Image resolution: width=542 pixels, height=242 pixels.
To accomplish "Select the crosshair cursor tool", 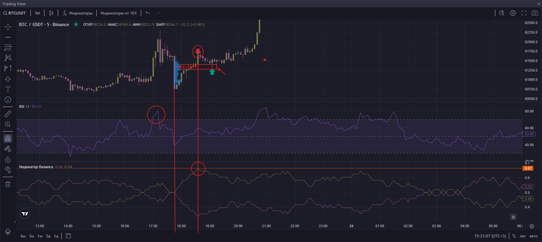I will pyautogui.click(x=8, y=27).
